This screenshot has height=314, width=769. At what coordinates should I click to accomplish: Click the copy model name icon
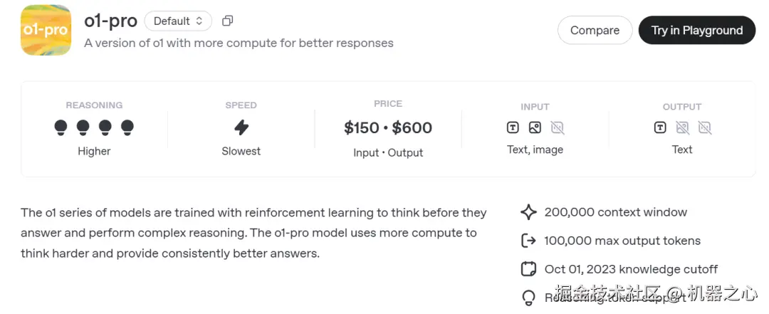228,21
